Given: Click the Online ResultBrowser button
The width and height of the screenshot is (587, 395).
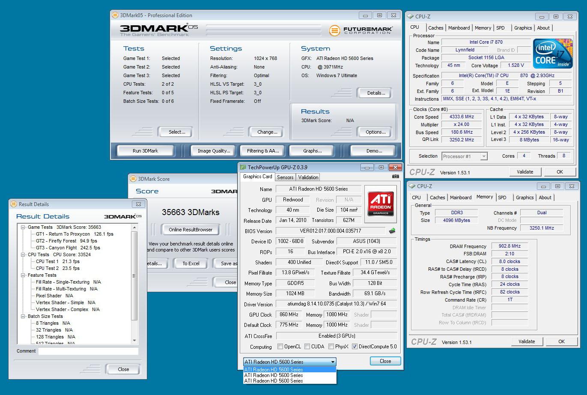Looking at the screenshot, I should (x=191, y=230).
